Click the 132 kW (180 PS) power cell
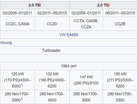 click(x=52, y=80)
